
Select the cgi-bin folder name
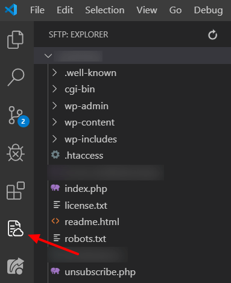pyautogui.click(x=80, y=89)
